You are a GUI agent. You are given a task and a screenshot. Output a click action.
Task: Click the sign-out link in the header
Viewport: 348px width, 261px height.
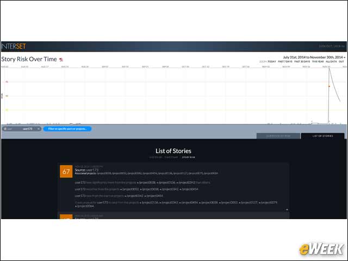[x=332, y=46]
